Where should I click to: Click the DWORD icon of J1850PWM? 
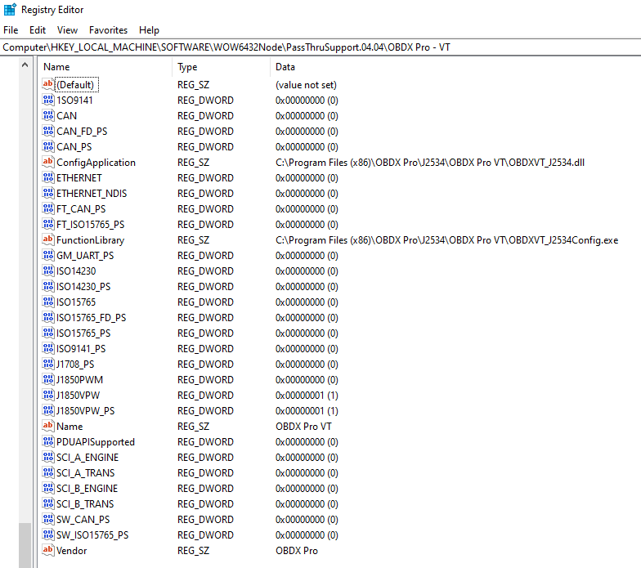click(47, 379)
